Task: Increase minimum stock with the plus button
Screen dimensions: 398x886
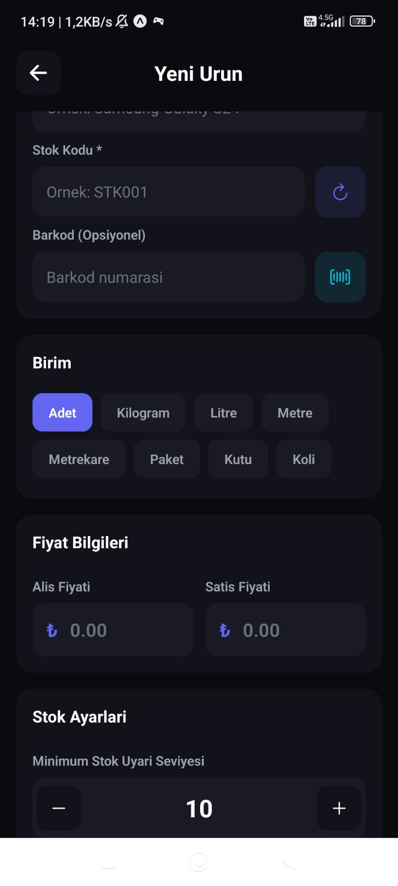Action: [339, 808]
